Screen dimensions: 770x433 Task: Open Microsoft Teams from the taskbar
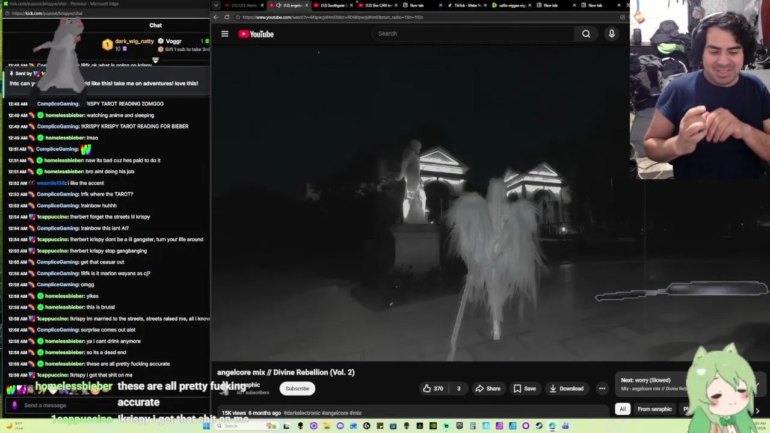pos(565,426)
